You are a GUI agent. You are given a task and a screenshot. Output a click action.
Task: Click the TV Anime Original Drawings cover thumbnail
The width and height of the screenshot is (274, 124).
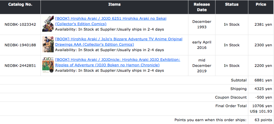tap(48, 45)
